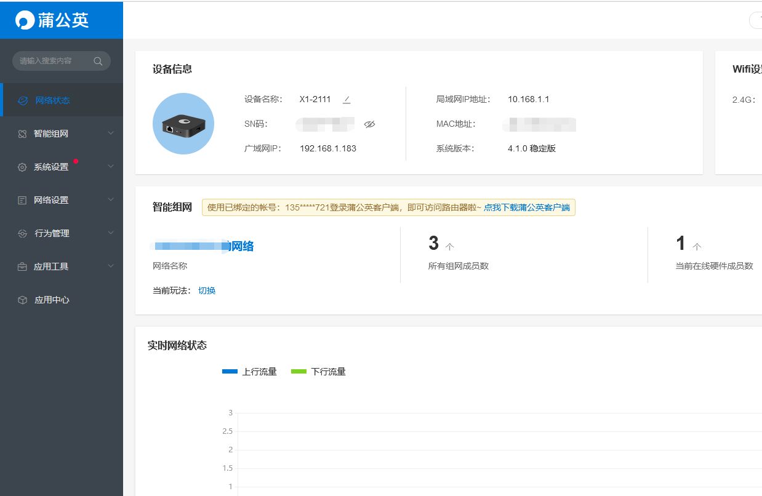Toggle SN码 visibility eye icon

pyautogui.click(x=369, y=124)
